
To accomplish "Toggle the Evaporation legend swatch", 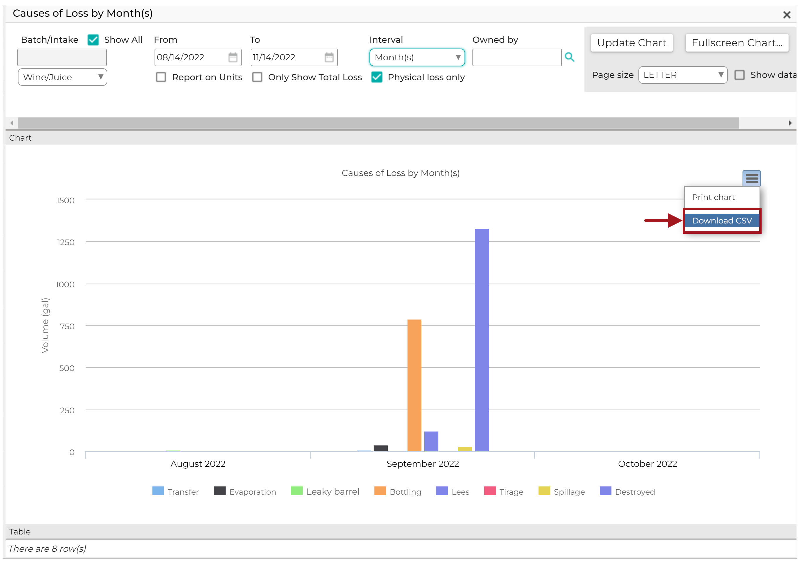I will 220,491.
